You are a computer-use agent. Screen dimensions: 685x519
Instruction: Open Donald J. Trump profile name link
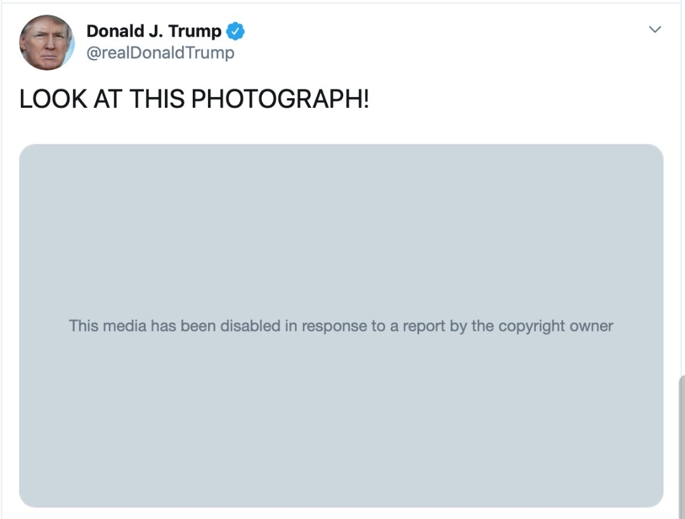point(154,31)
